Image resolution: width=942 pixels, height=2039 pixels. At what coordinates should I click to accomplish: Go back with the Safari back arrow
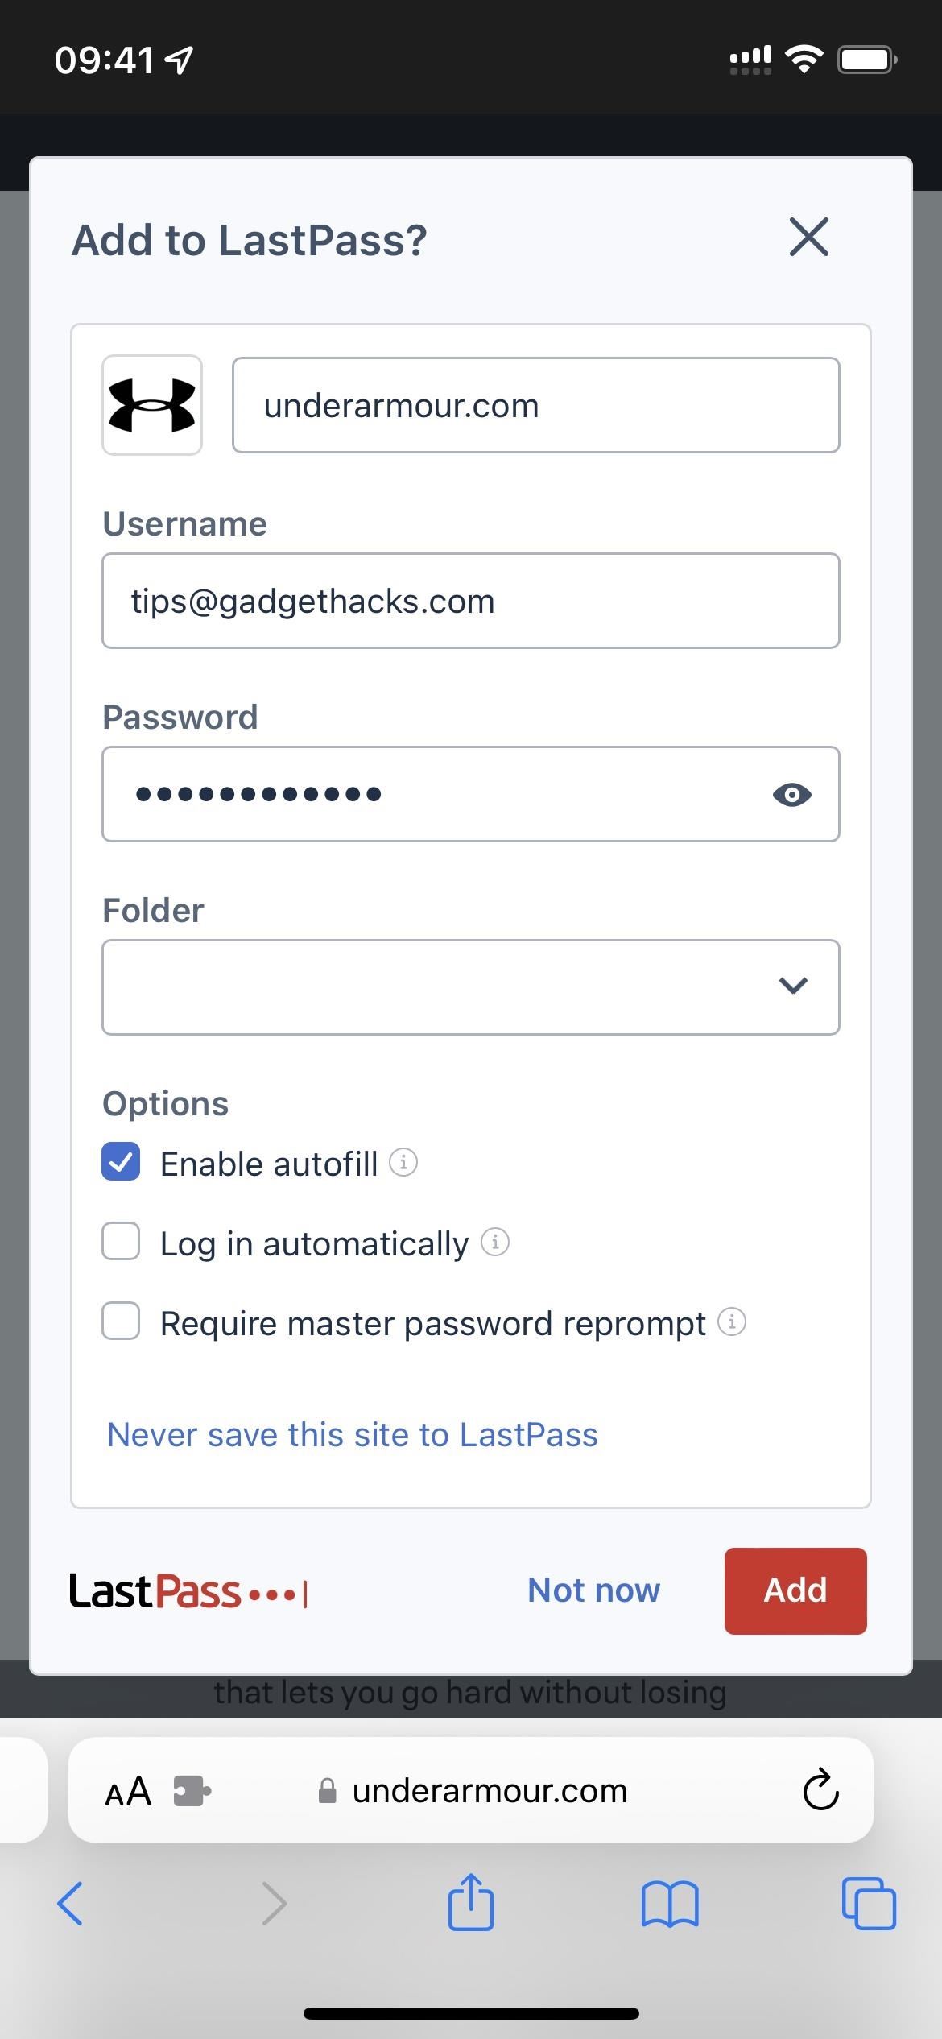(71, 1904)
